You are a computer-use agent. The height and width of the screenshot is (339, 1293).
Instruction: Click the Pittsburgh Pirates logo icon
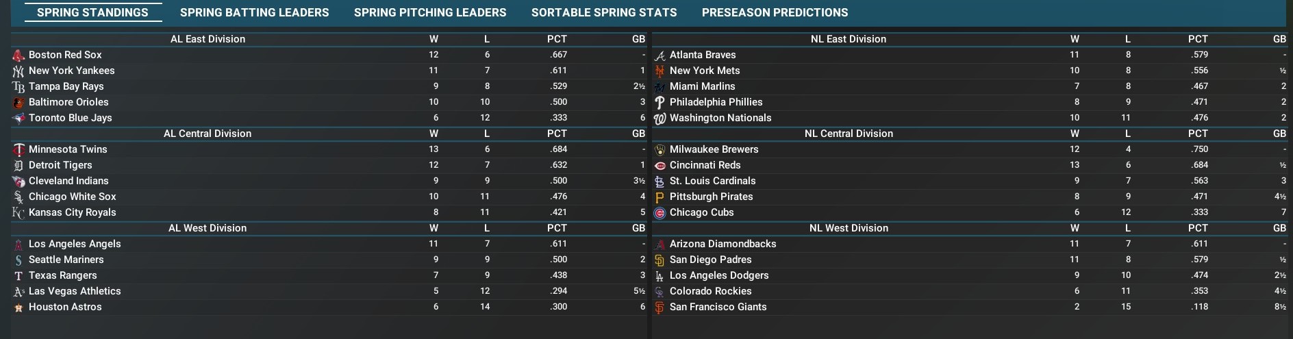coord(660,197)
